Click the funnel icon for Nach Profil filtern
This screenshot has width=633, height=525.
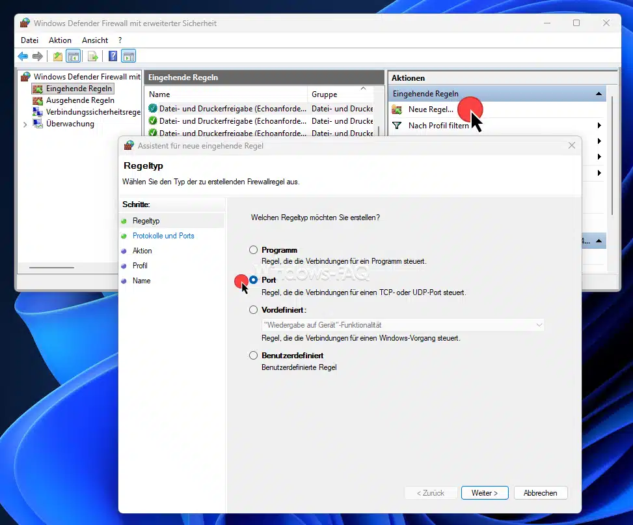[x=397, y=126]
